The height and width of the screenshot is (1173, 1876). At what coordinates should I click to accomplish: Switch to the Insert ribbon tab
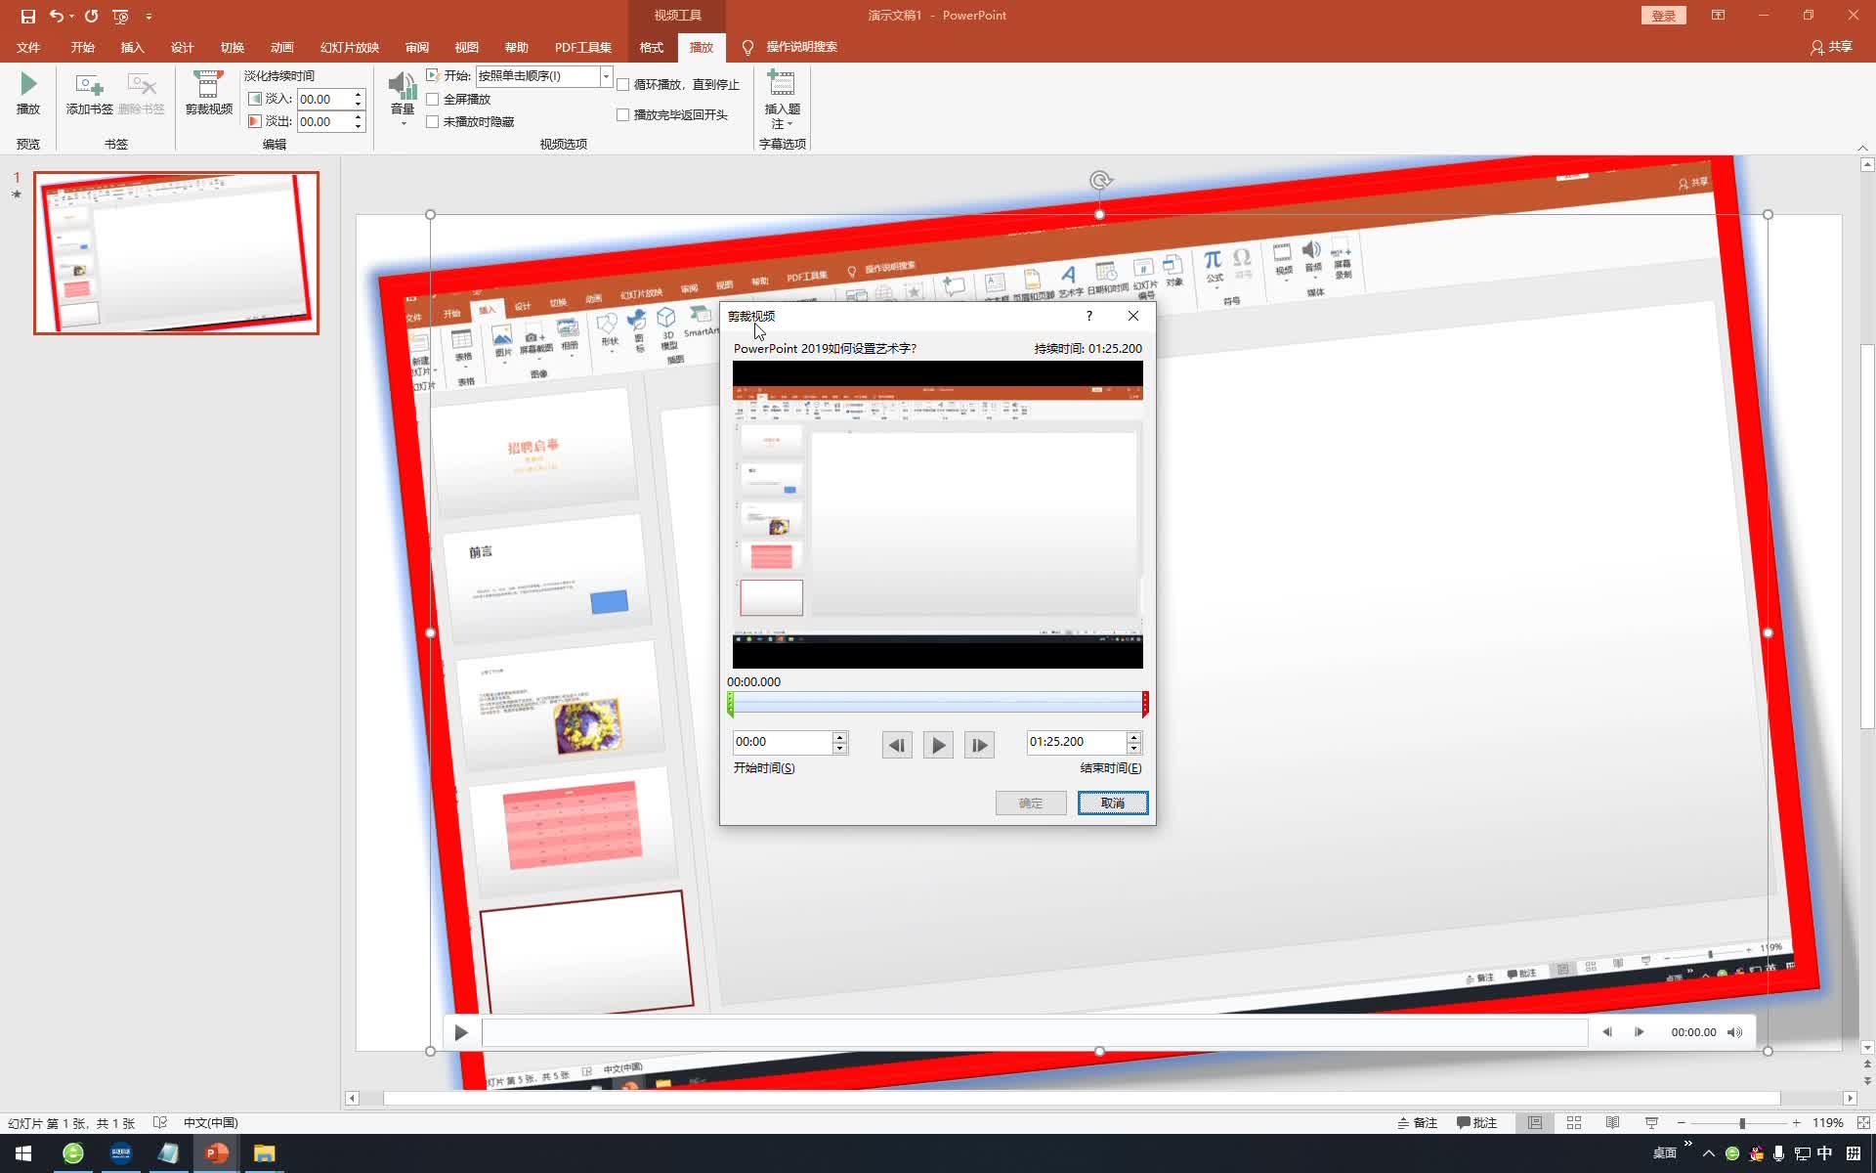click(132, 47)
